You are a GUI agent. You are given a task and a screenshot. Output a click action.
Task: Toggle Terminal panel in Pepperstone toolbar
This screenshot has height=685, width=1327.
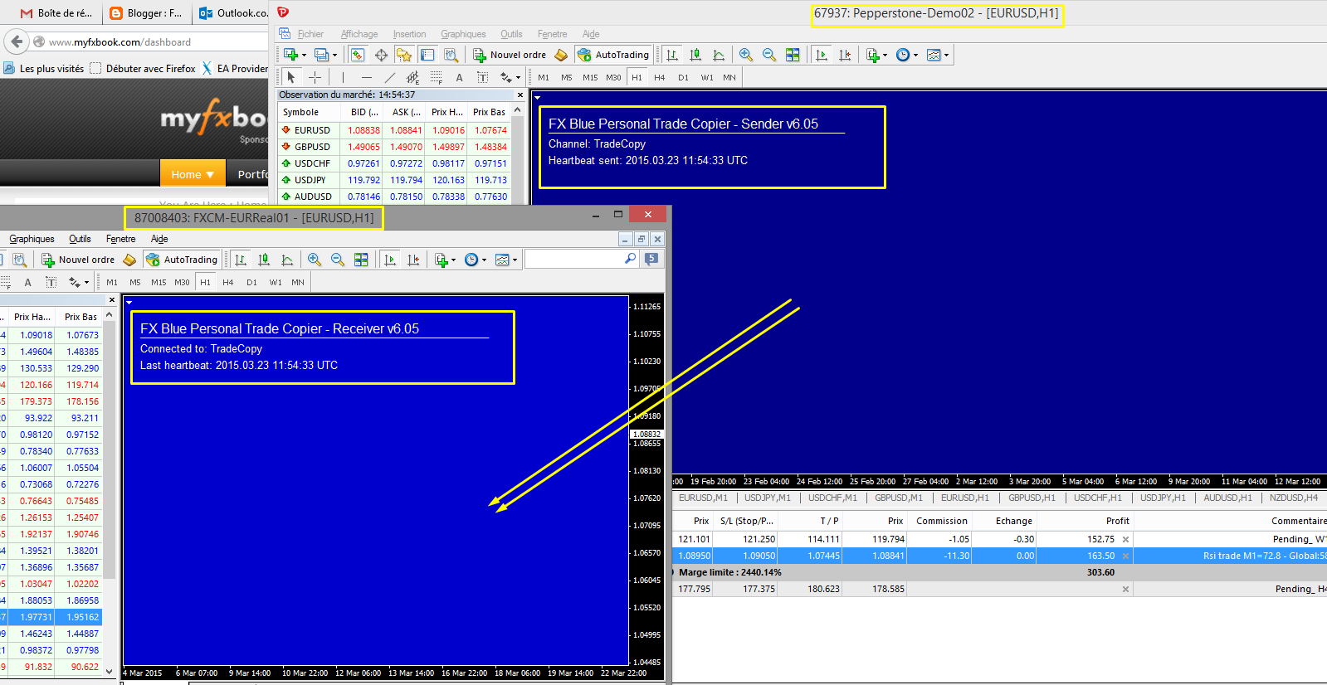(x=427, y=55)
